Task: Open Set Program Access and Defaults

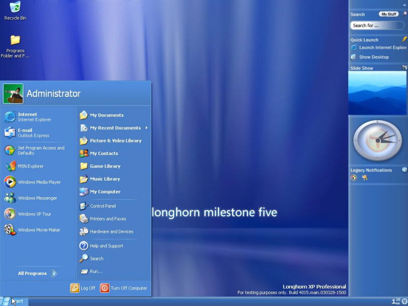Action: (x=34, y=150)
